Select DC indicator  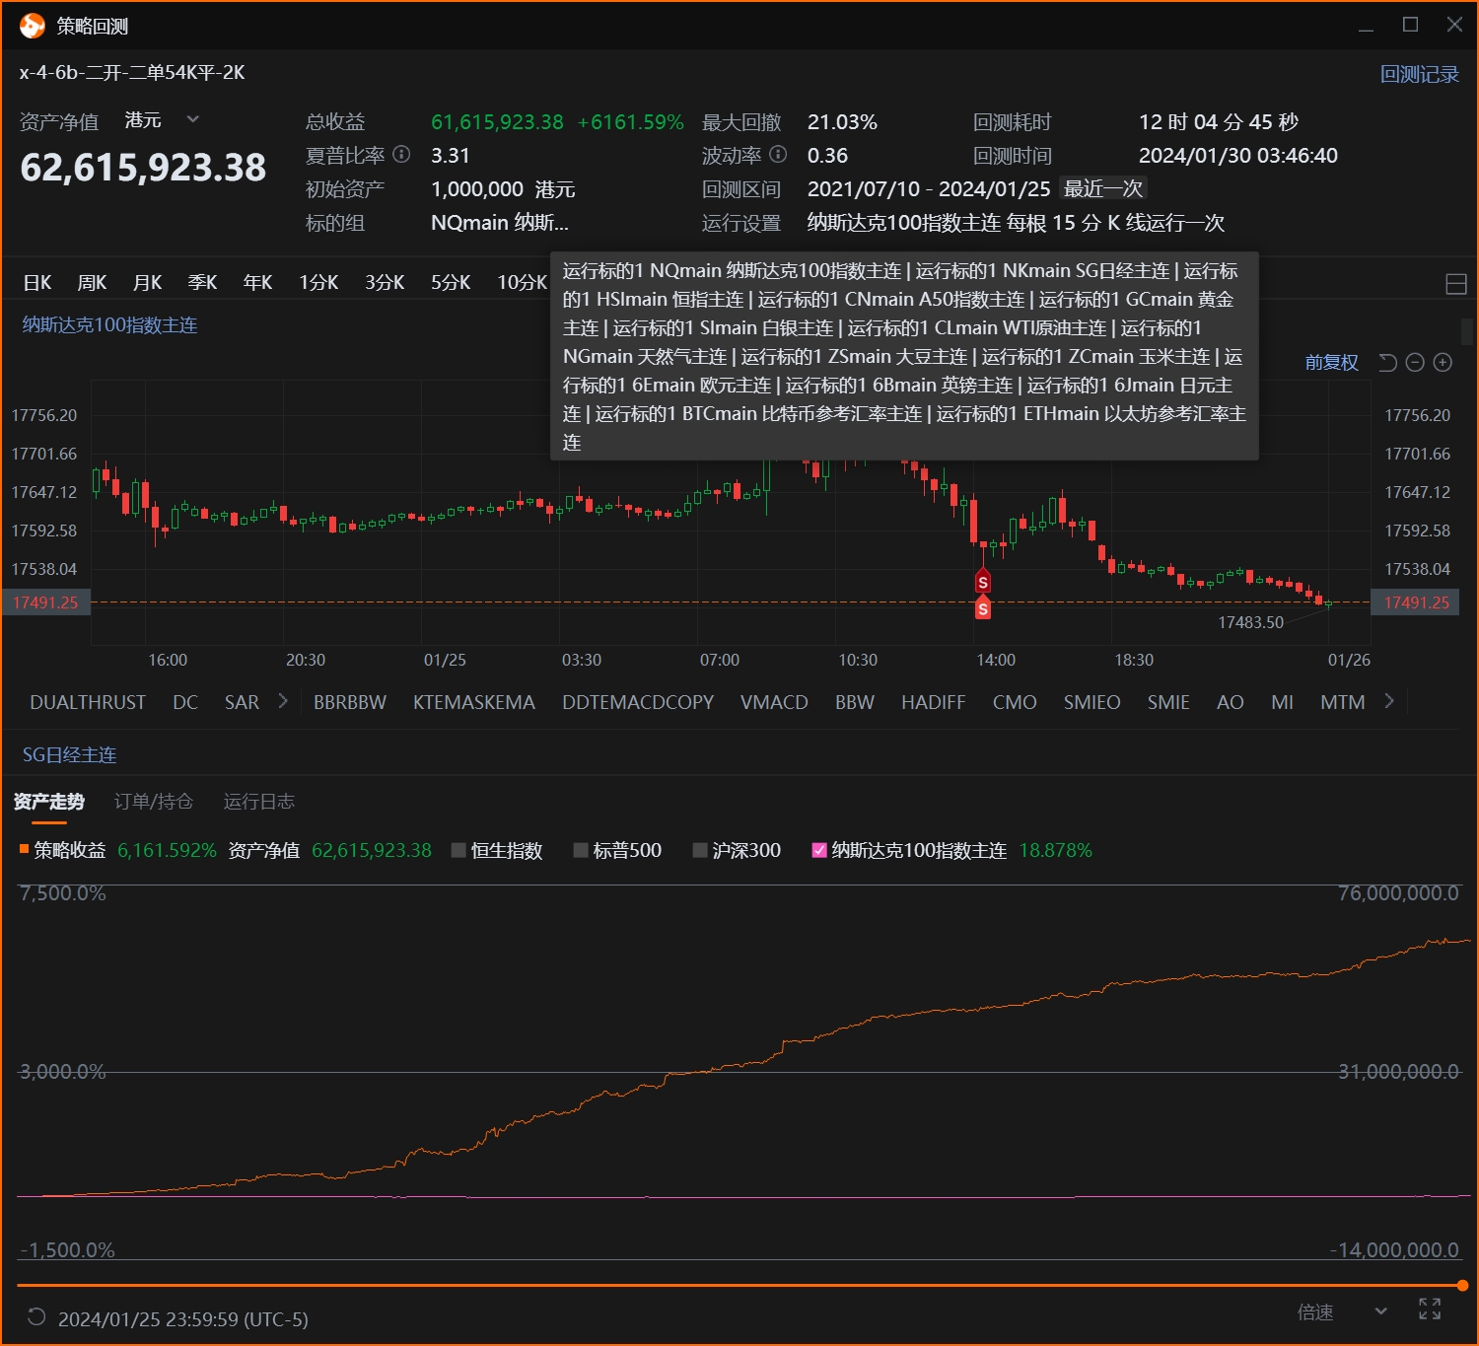pyautogui.click(x=185, y=702)
